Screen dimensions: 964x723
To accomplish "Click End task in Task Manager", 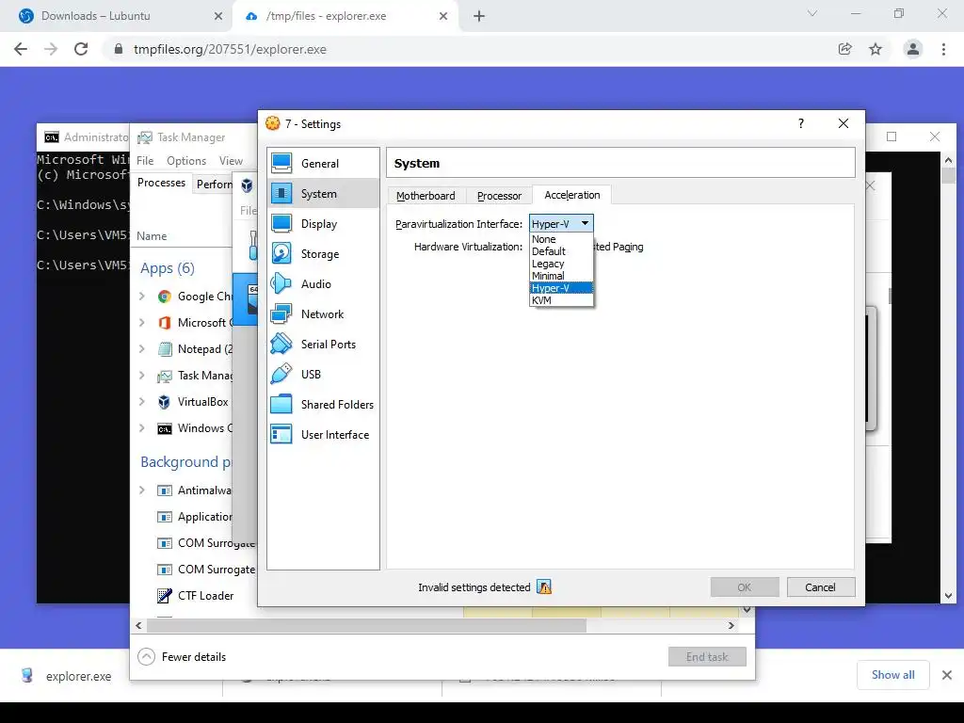I will click(x=707, y=656).
